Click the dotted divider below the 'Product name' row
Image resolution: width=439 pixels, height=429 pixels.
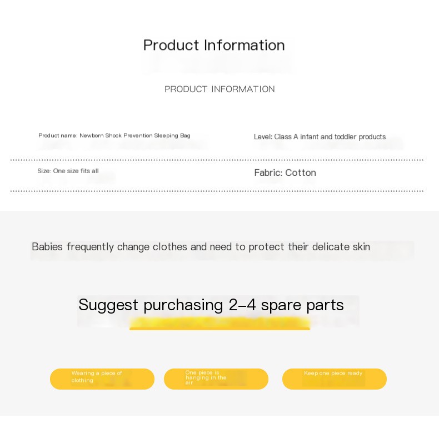217,160
